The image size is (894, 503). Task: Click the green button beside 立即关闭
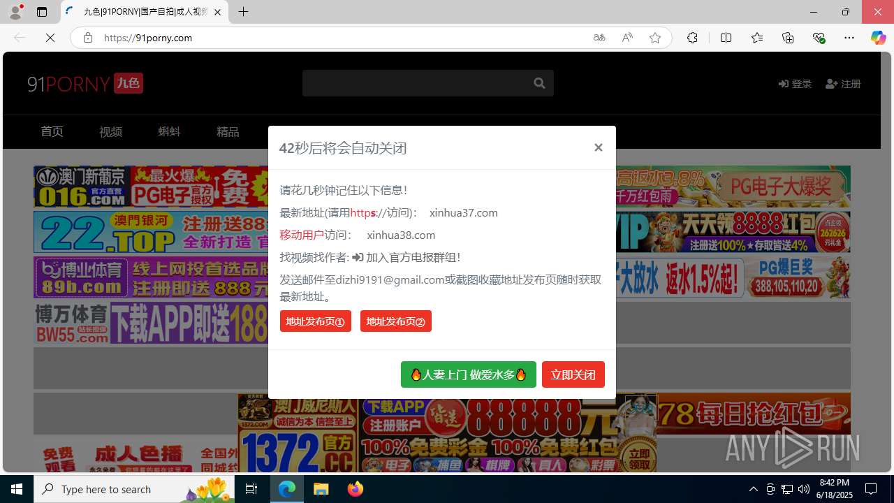pos(469,374)
